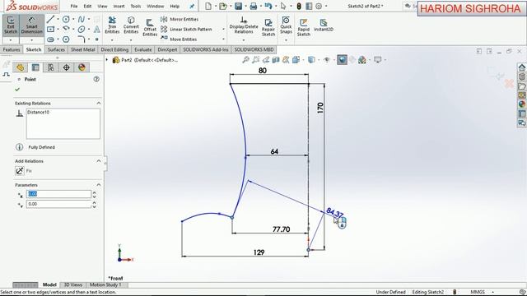
Task: Select the Line sketch tool
Action: coord(50,19)
